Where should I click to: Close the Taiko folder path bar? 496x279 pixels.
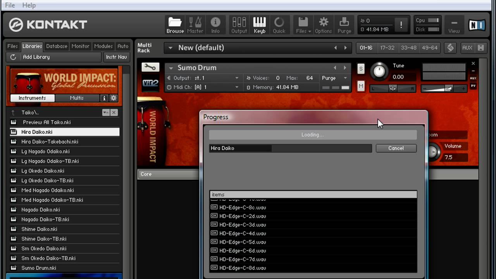pos(114,112)
